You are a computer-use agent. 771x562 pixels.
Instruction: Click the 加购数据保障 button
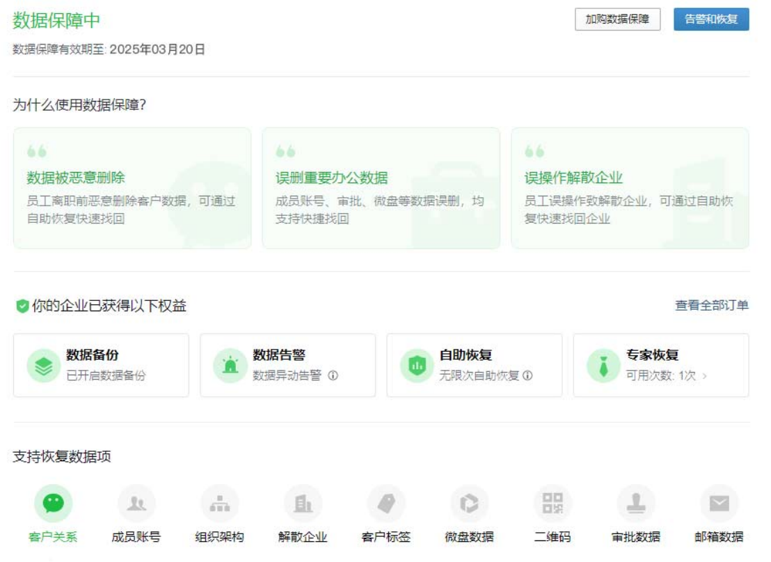tap(617, 19)
